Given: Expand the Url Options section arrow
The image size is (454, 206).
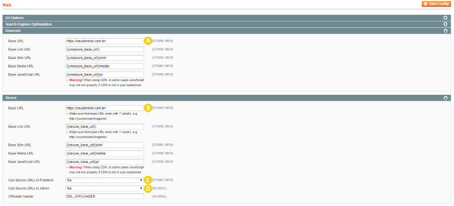Looking at the screenshot, I should pyautogui.click(x=445, y=18).
